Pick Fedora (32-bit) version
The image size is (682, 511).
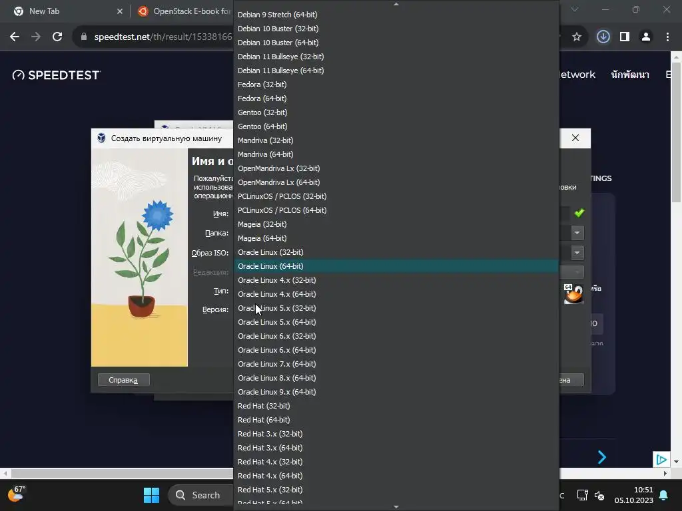point(396,85)
